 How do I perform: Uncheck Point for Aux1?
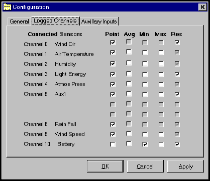click(113, 94)
